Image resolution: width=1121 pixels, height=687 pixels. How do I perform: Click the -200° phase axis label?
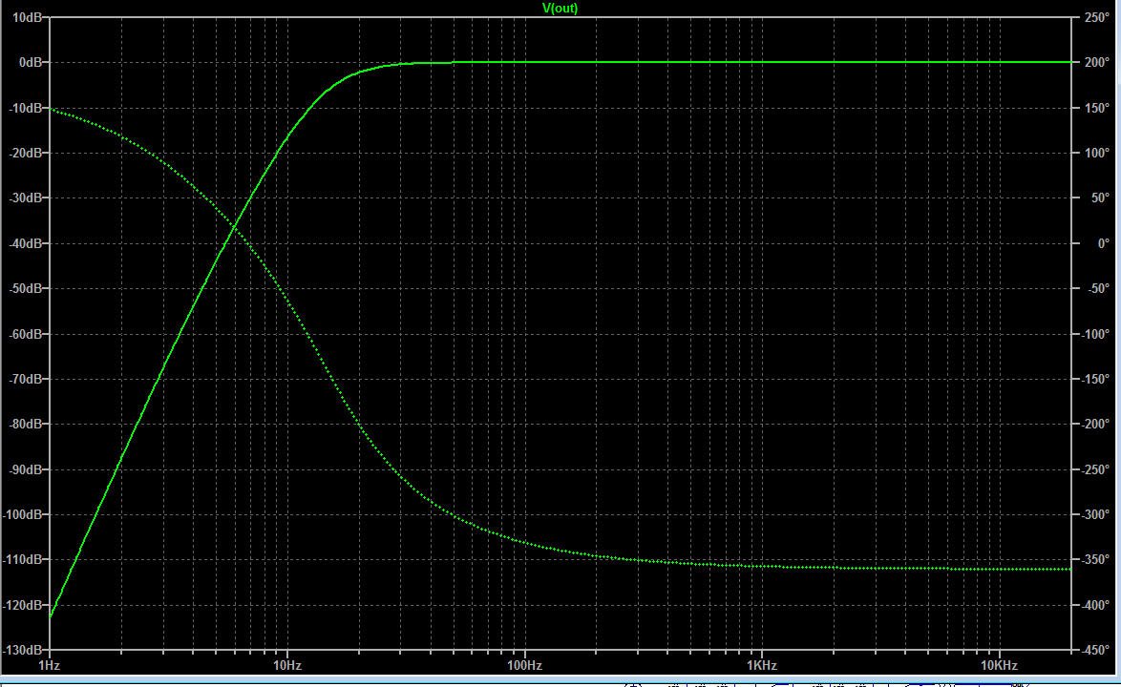[x=1094, y=425]
